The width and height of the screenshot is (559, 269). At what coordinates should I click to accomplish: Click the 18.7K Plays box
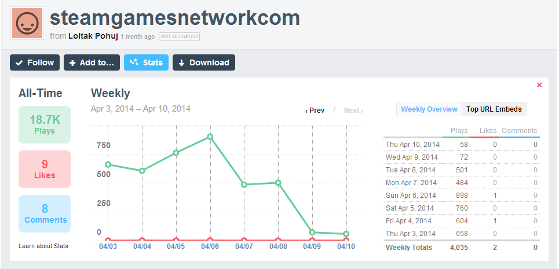(45, 124)
